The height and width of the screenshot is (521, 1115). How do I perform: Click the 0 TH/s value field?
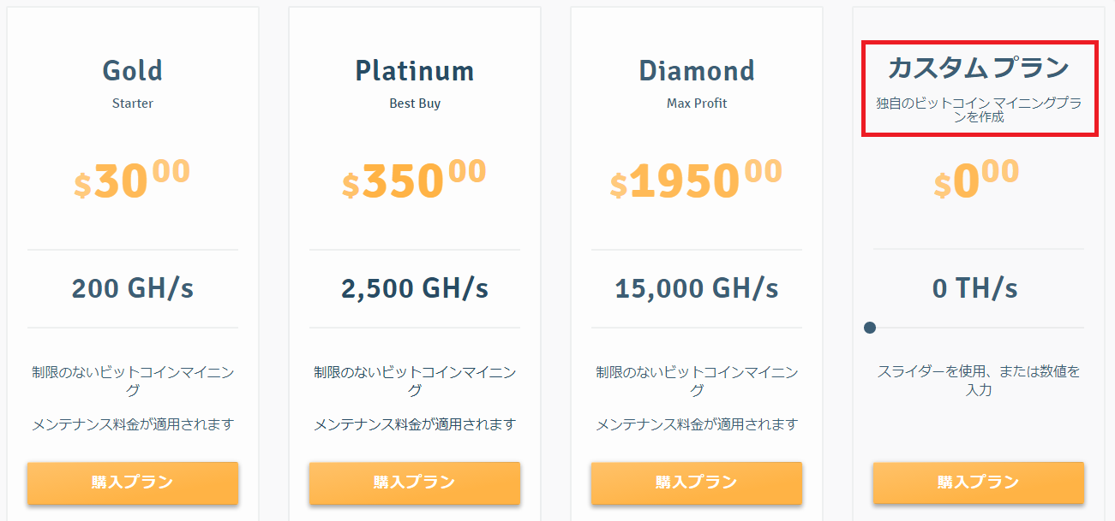[x=975, y=288]
